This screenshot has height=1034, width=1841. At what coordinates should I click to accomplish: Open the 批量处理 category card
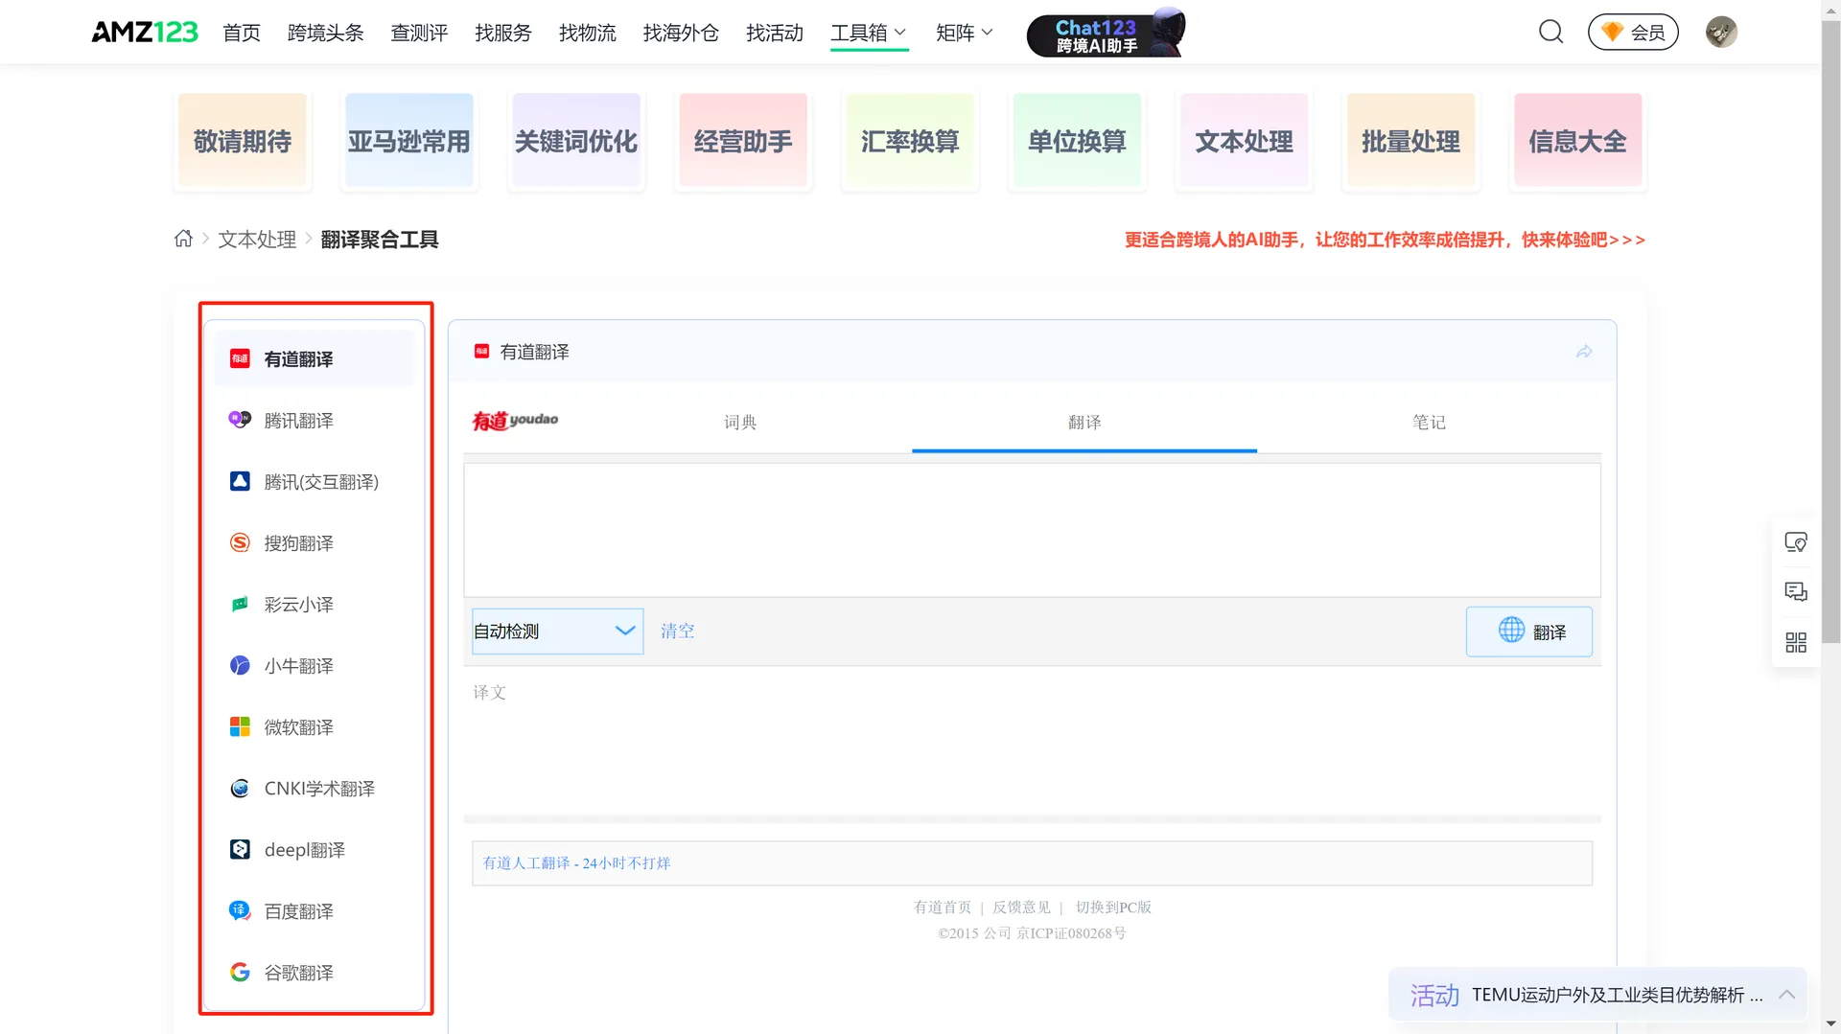click(x=1410, y=140)
